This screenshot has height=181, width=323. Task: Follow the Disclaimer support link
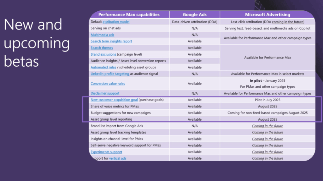pyautogui.click(x=105, y=93)
